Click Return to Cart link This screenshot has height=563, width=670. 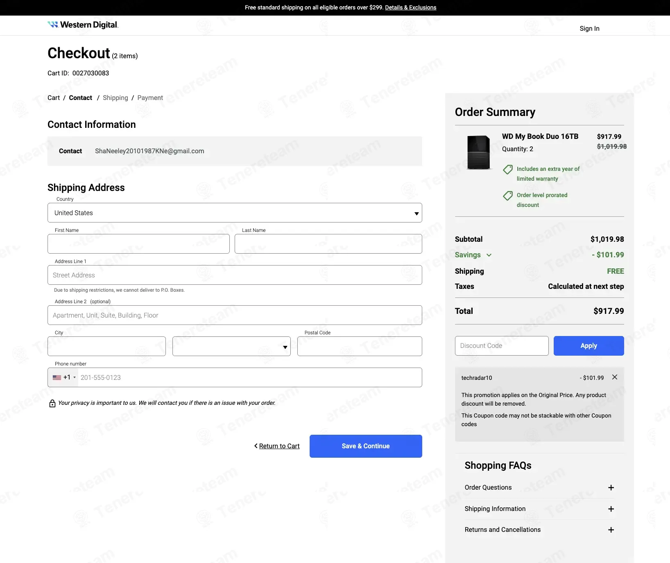click(279, 446)
